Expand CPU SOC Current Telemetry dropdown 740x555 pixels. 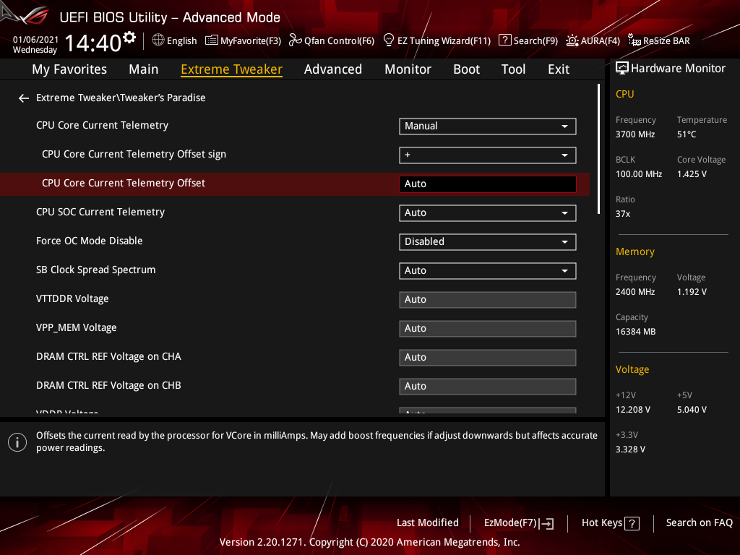488,213
